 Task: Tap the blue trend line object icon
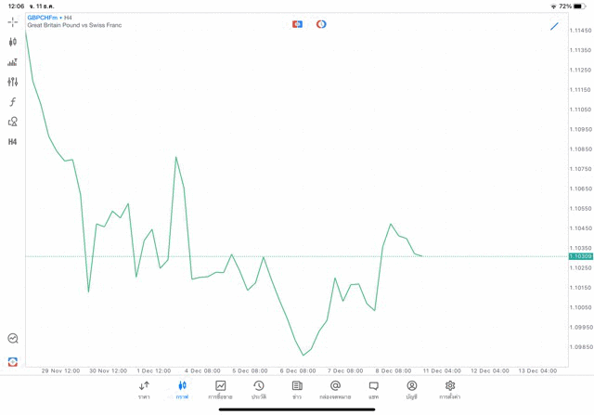tap(554, 26)
